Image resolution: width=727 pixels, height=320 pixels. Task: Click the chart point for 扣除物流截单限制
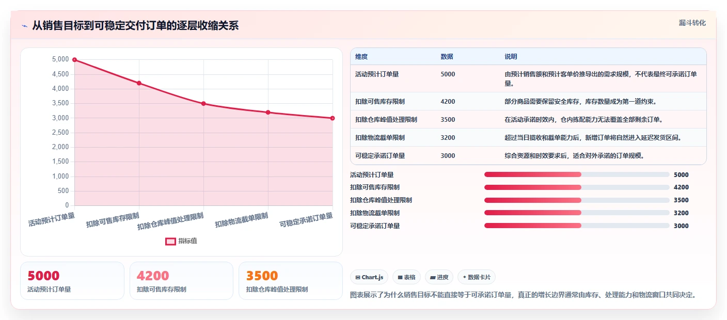[268, 113]
